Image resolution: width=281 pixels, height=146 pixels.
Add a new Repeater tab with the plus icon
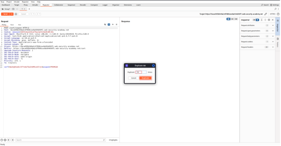[29, 9]
